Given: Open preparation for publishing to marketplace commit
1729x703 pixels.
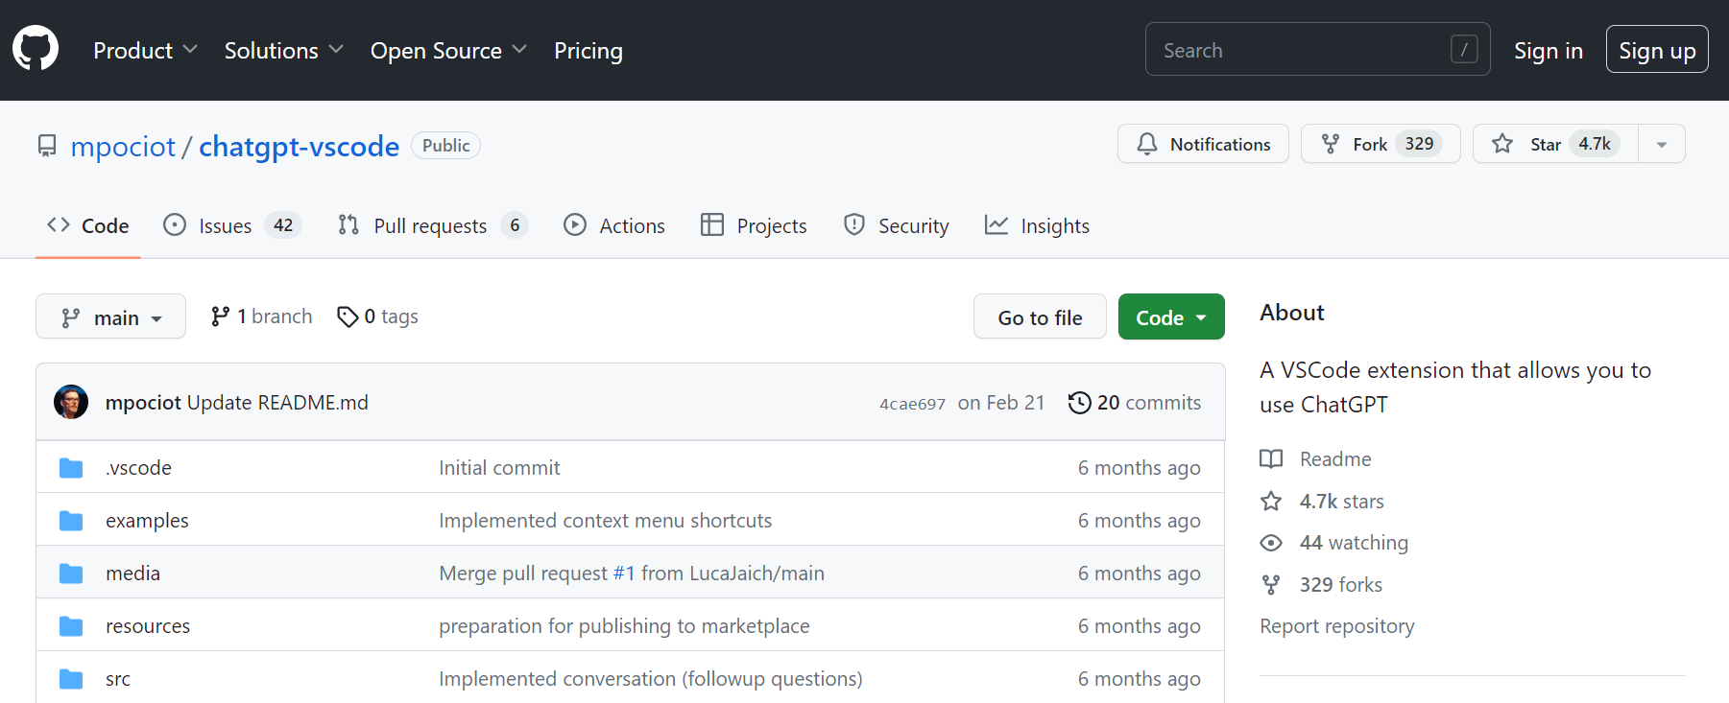Looking at the screenshot, I should coord(624,626).
